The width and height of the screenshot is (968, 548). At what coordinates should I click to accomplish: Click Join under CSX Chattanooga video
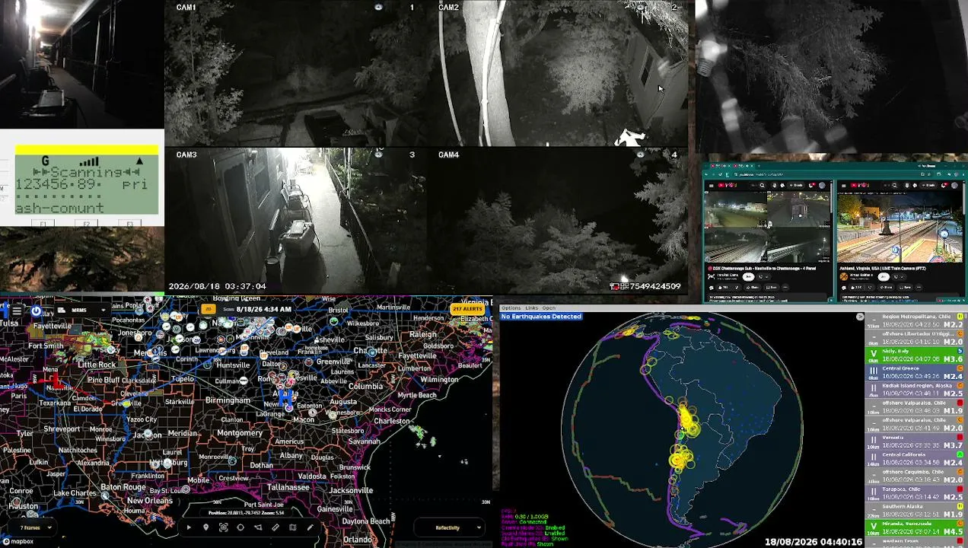(x=748, y=277)
